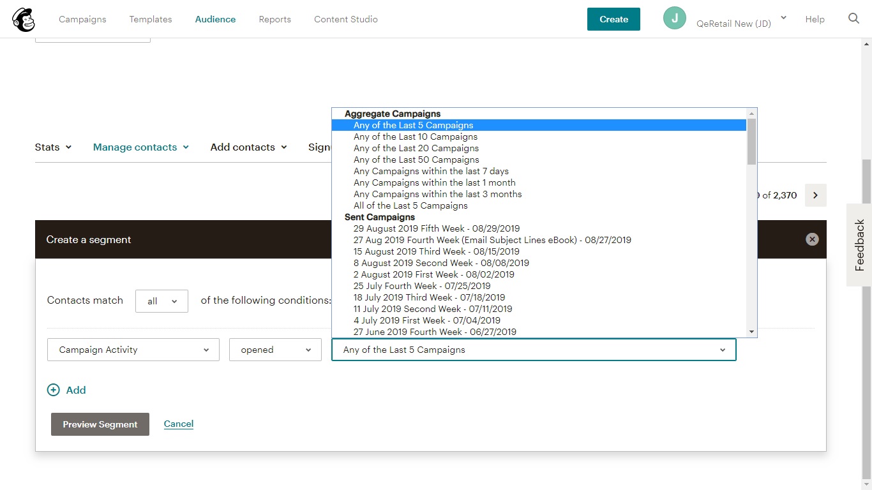This screenshot has width=872, height=490.
Task: Go to next page of contacts
Action: pyautogui.click(x=815, y=195)
